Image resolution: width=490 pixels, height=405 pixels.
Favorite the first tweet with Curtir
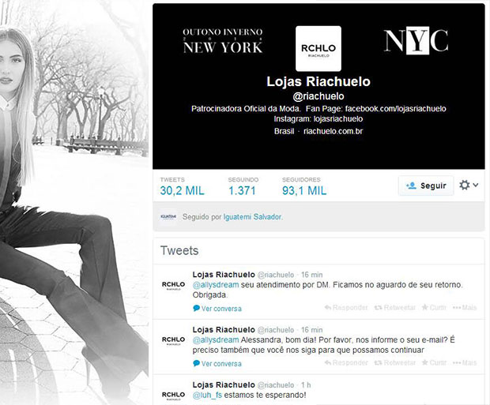tap(434, 308)
